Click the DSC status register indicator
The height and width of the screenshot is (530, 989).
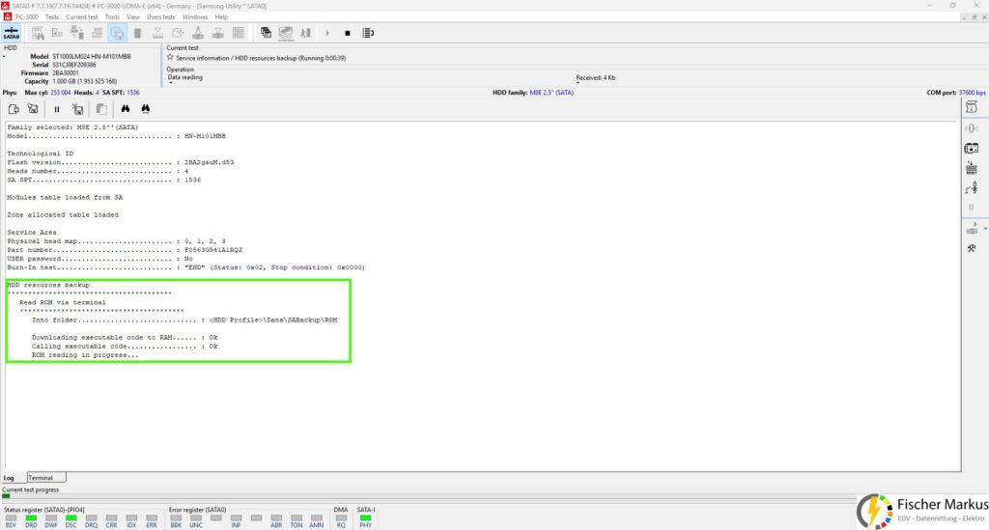pyautogui.click(x=71, y=520)
